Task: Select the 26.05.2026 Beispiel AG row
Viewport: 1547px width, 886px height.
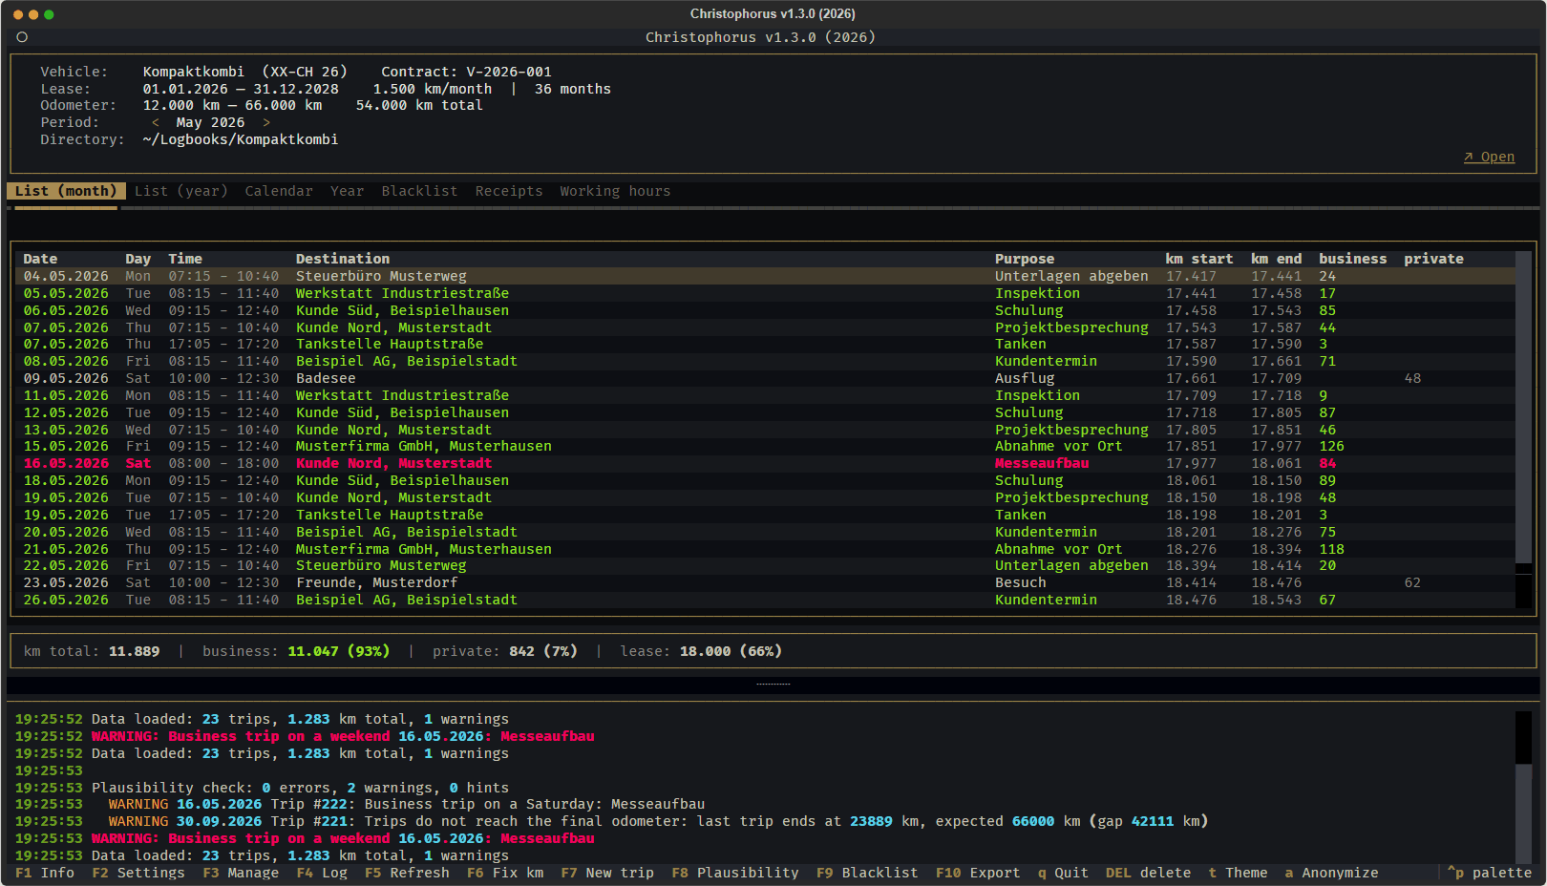Action: 765,600
